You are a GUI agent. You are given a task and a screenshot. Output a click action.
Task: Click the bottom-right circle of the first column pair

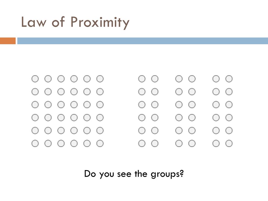155,143
